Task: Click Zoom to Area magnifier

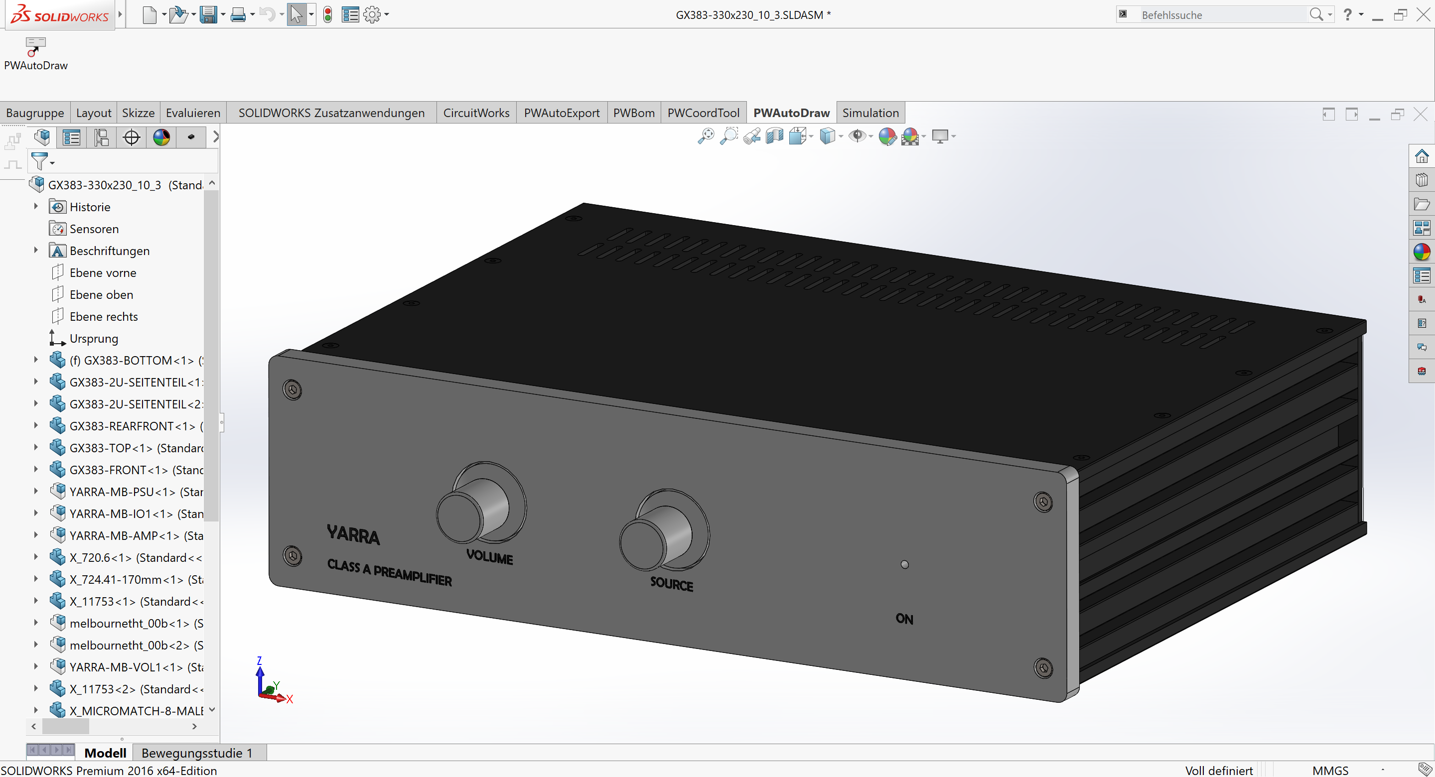Action: (x=728, y=136)
